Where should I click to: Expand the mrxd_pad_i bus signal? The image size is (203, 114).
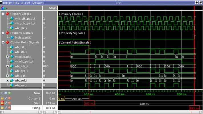[8, 57]
